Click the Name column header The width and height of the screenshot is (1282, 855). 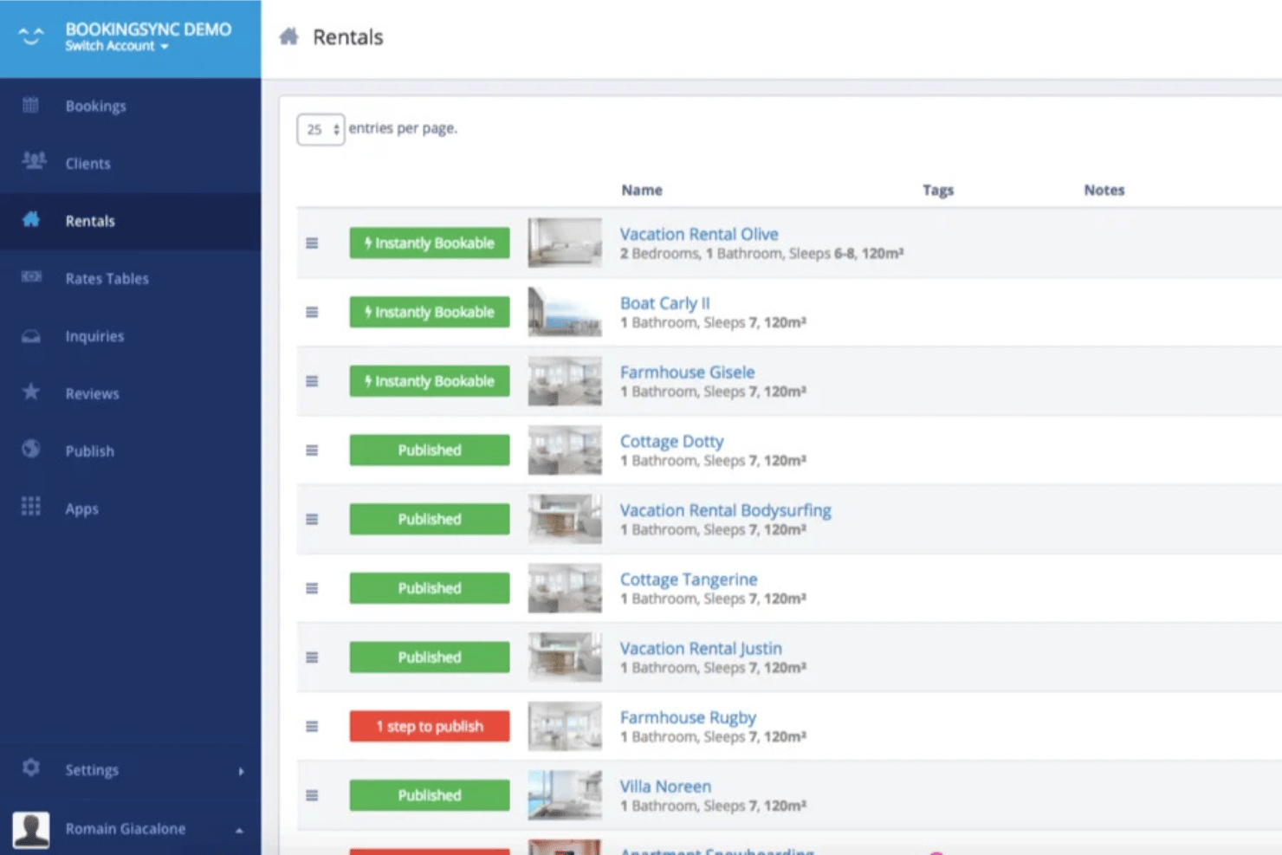(x=642, y=190)
